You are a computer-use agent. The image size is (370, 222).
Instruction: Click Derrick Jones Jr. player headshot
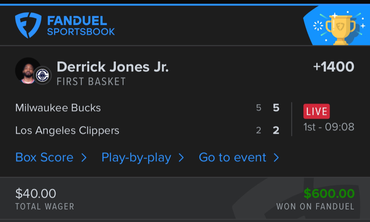(28, 70)
